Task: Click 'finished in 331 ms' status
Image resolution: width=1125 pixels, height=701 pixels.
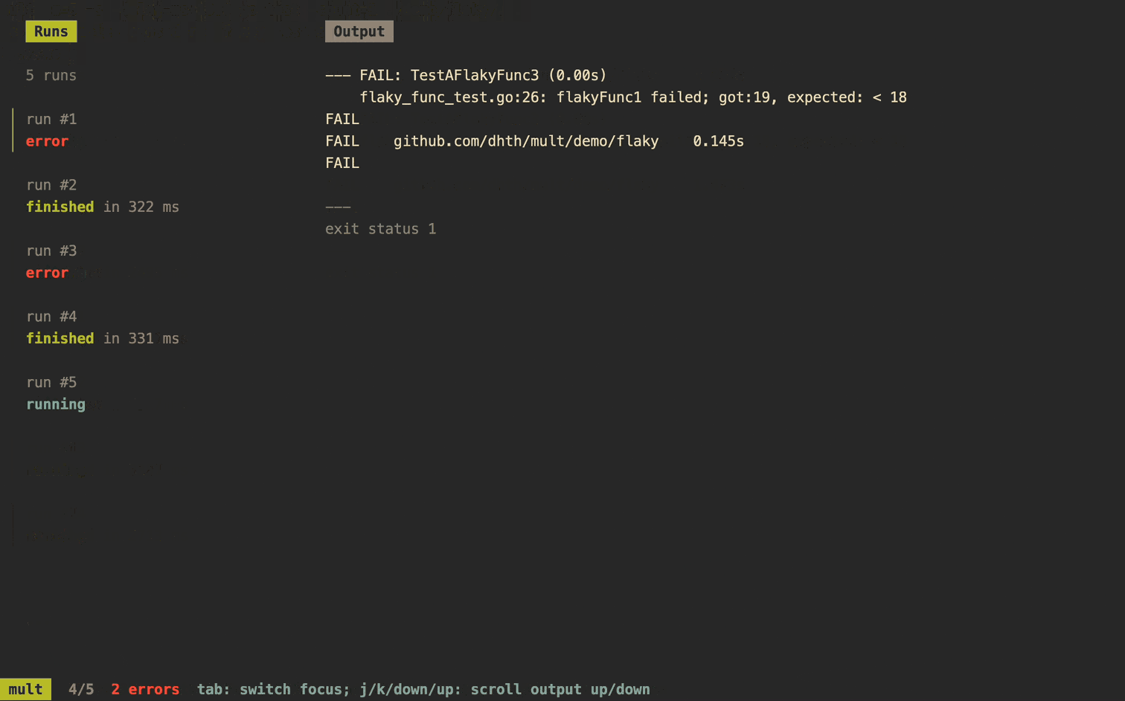Action: coord(103,338)
